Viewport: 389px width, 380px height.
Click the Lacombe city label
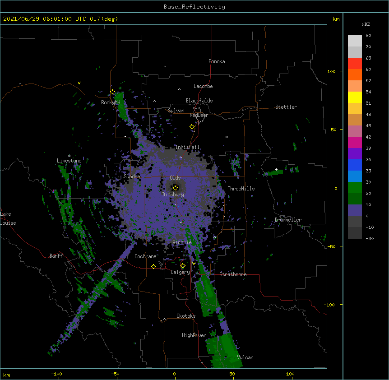click(203, 86)
